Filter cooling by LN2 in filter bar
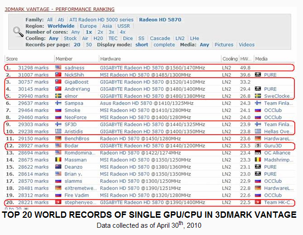 [180, 38]
